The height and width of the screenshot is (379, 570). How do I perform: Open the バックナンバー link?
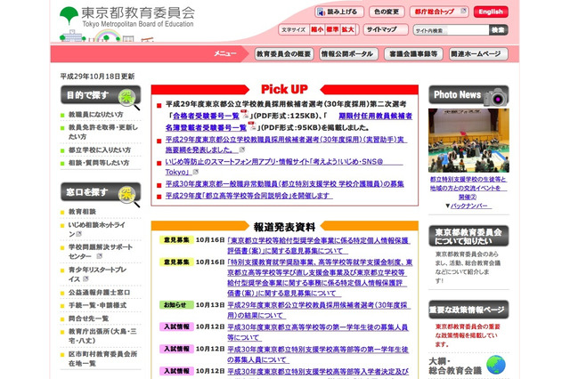[471, 206]
